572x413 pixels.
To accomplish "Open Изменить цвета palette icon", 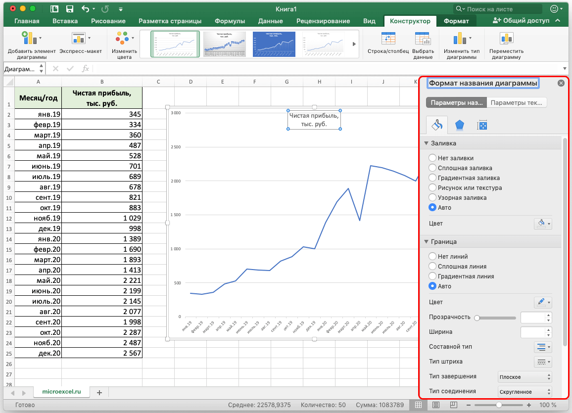I will click(122, 38).
